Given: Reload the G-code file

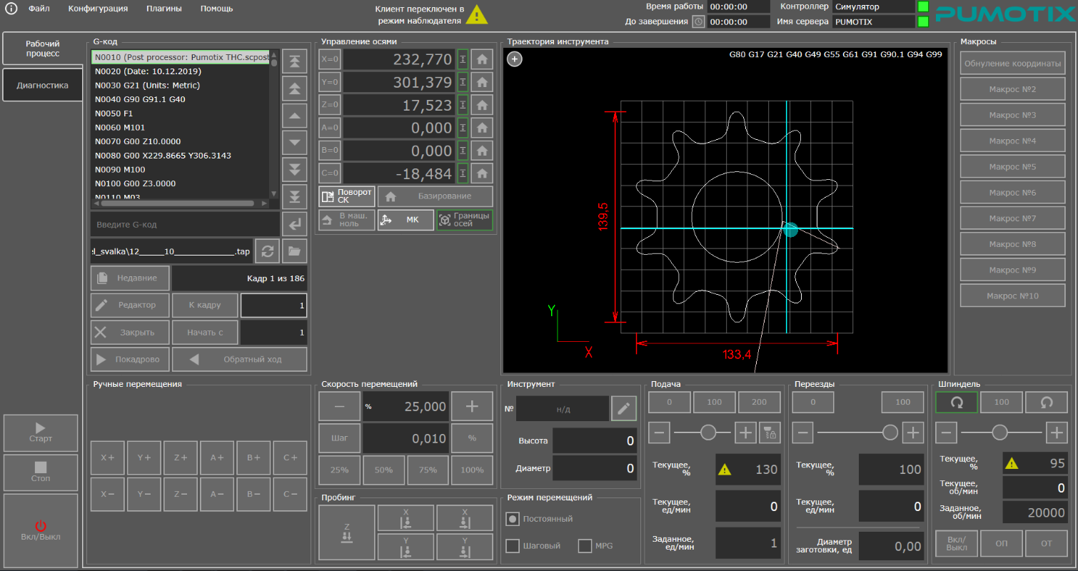Looking at the screenshot, I should tap(267, 251).
